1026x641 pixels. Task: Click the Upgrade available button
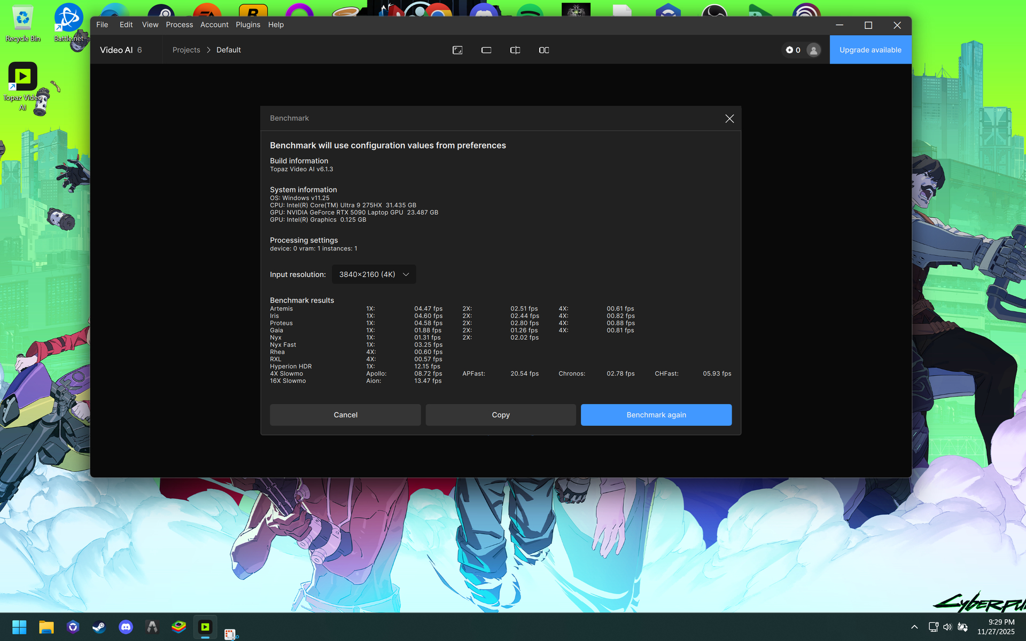click(870, 50)
